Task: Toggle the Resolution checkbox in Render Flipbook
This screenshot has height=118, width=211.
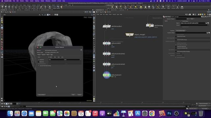Action: click(39, 60)
